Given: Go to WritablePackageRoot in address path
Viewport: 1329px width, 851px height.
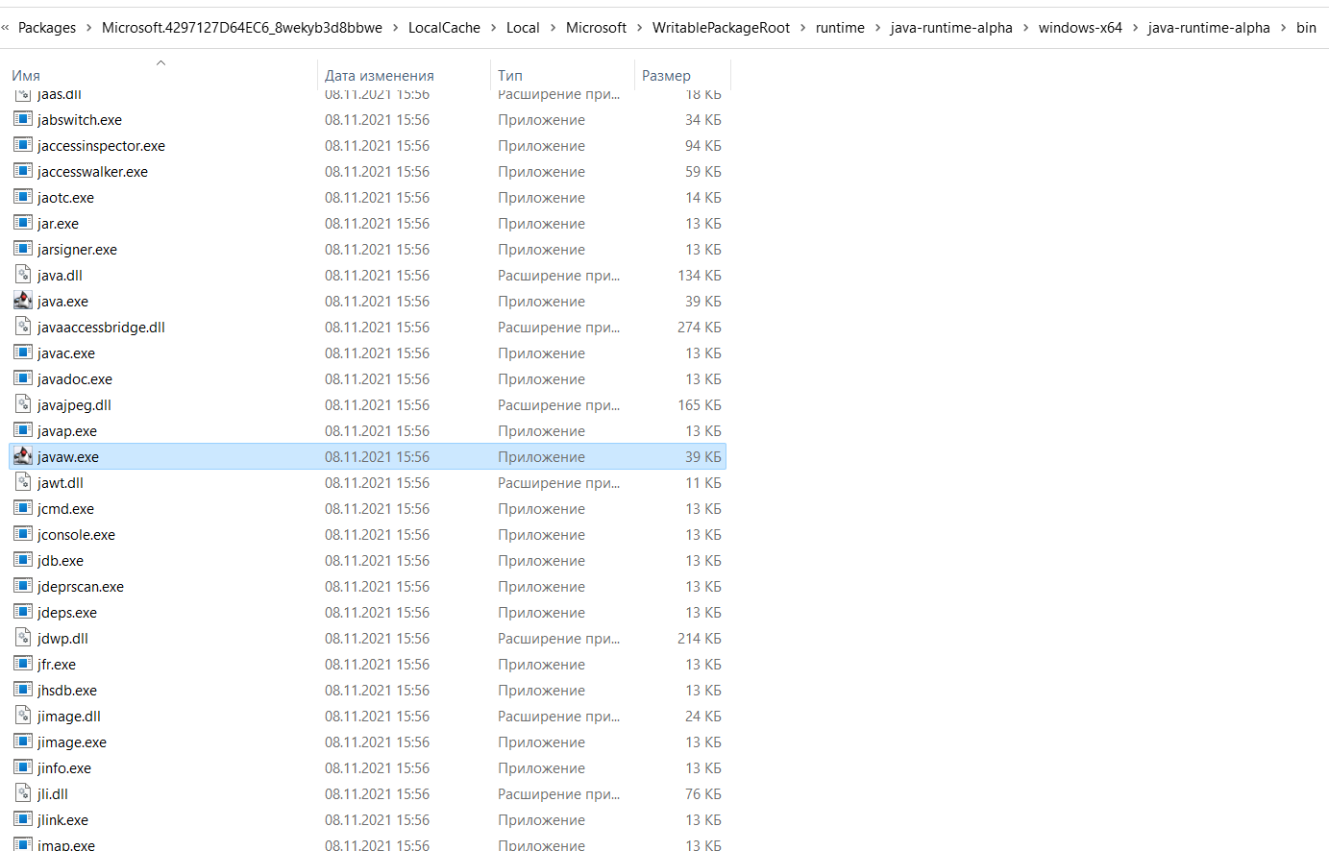Looking at the screenshot, I should [x=722, y=28].
